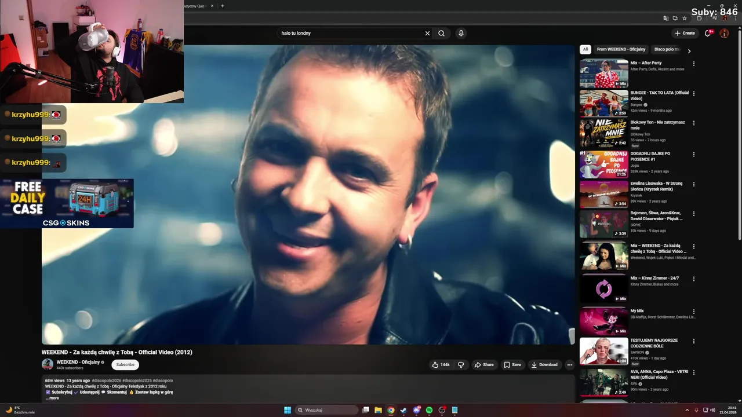742x417 pixels.
Task: Open Discord from the taskbar
Action: point(416,410)
